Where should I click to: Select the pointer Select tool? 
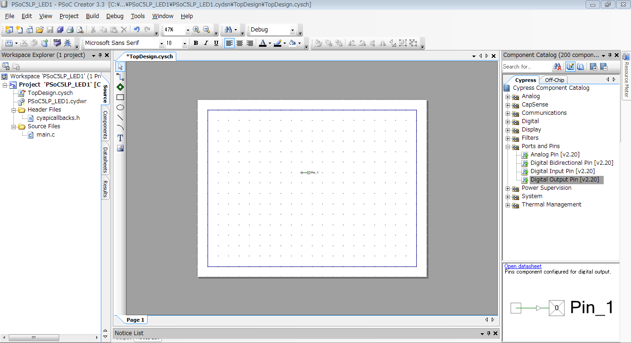[120, 67]
